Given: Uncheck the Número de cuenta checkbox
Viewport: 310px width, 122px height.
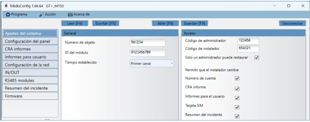Looking at the screenshot, I should point(237,79).
